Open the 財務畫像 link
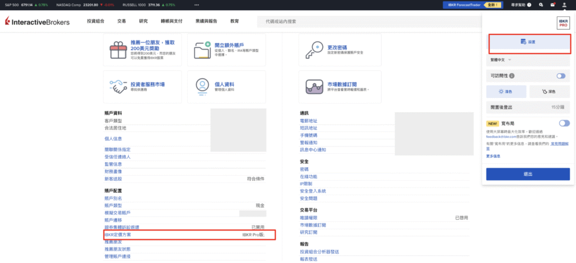Viewport: 576px width, 263px height. click(113, 171)
